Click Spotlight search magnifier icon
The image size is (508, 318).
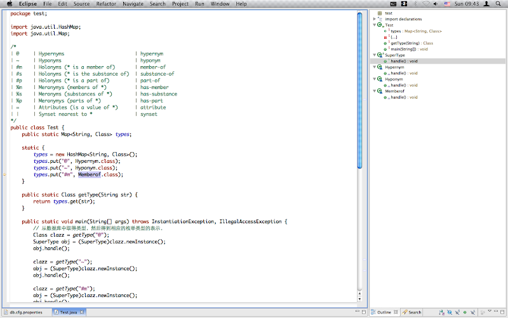click(x=498, y=4)
